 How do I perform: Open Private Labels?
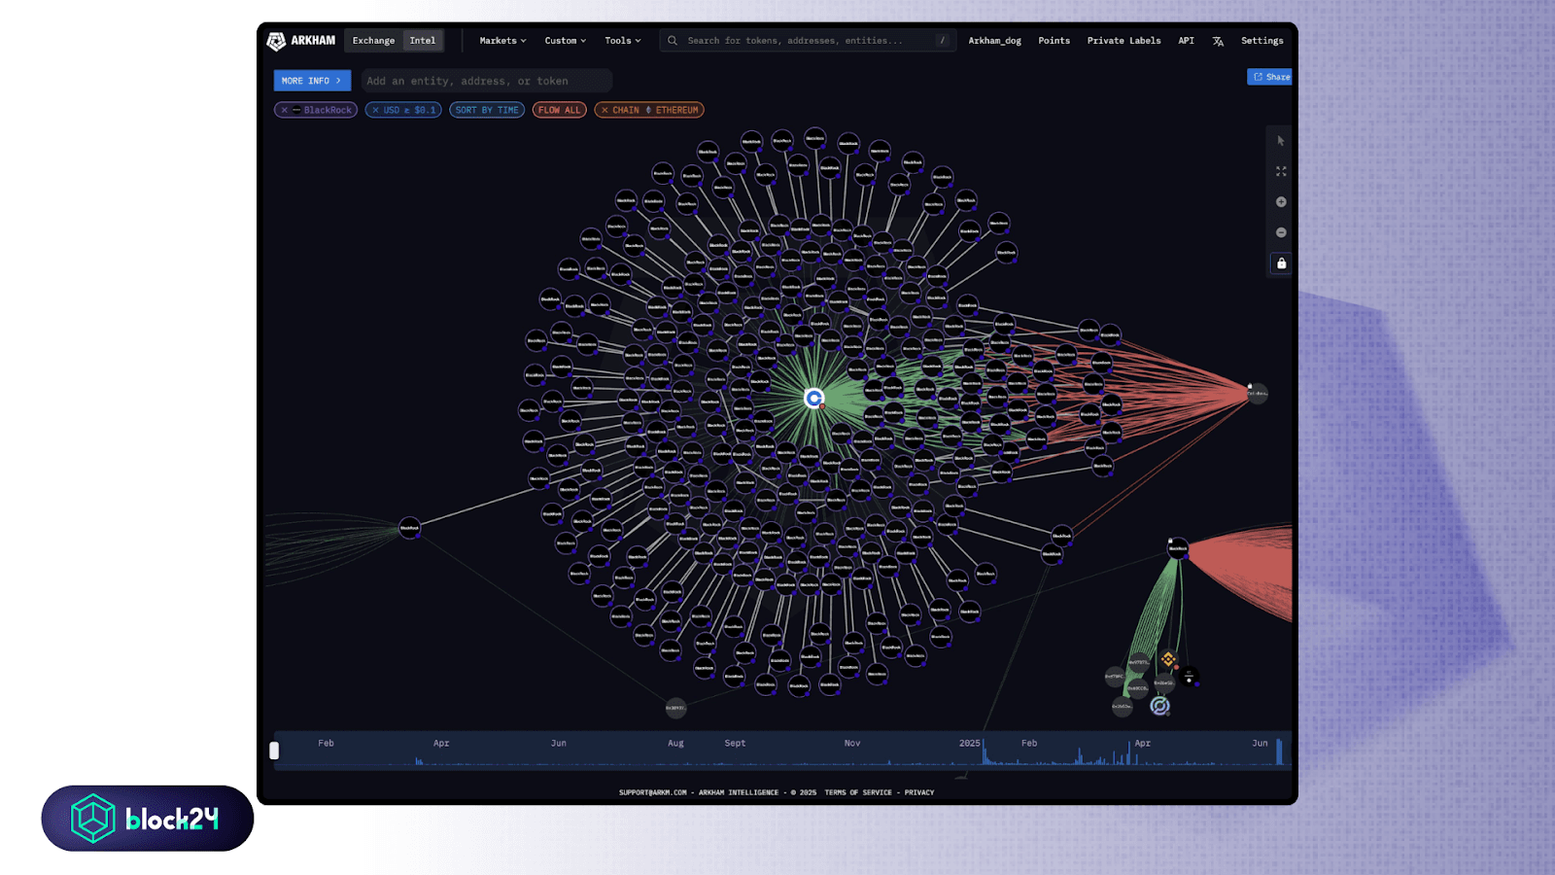coord(1123,41)
